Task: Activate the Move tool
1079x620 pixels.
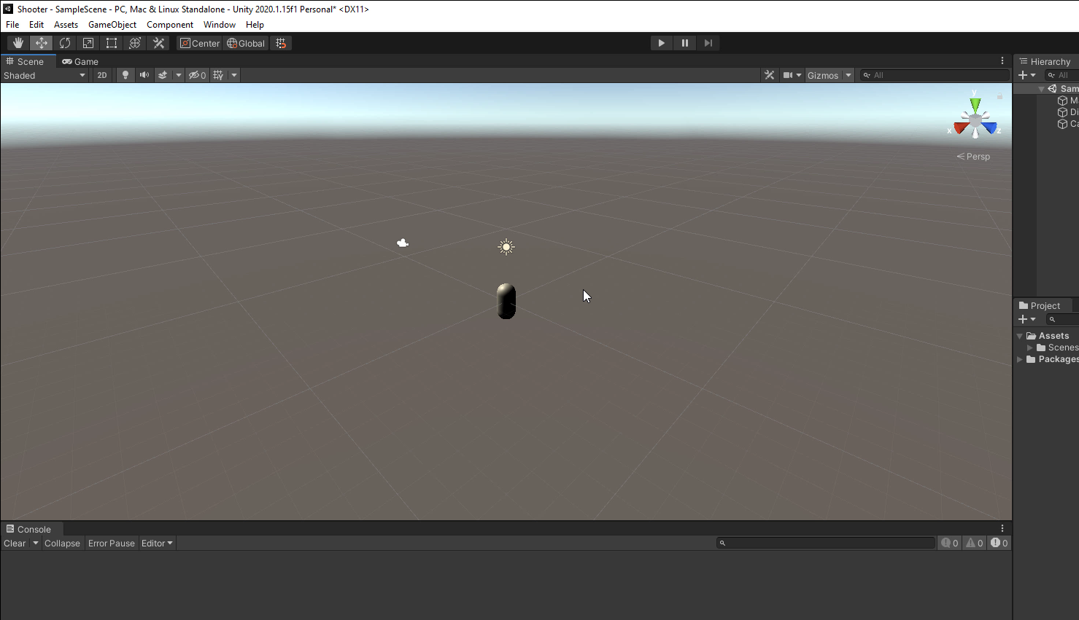Action: click(42, 43)
